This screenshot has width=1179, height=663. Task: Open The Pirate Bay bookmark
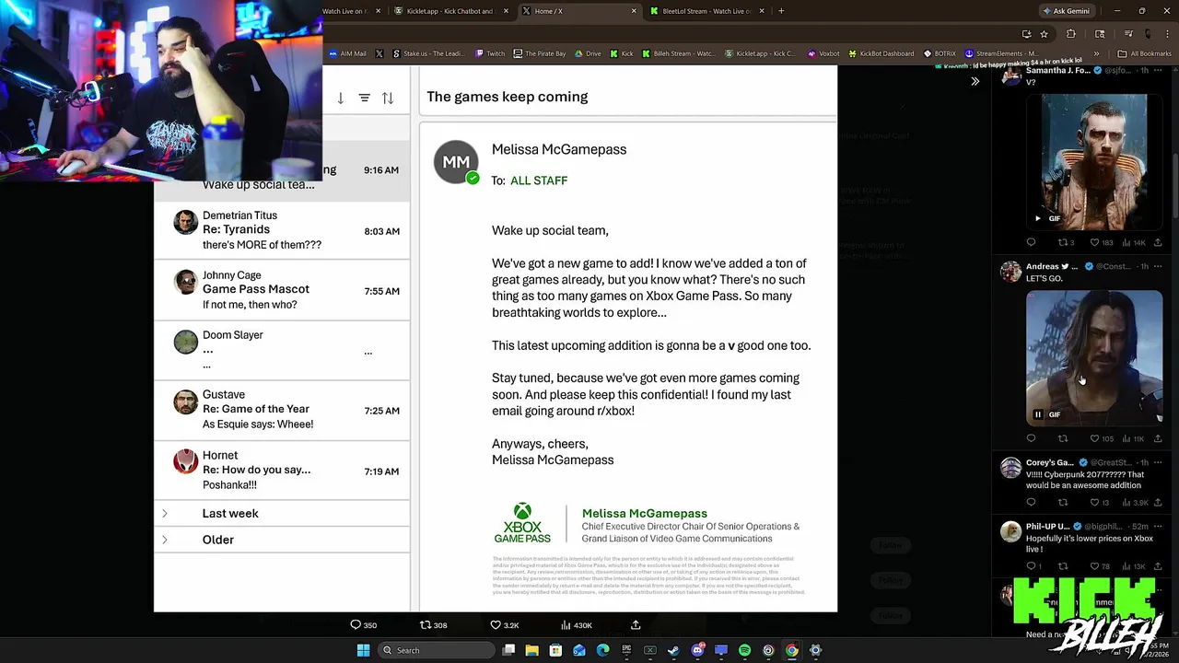click(x=540, y=53)
